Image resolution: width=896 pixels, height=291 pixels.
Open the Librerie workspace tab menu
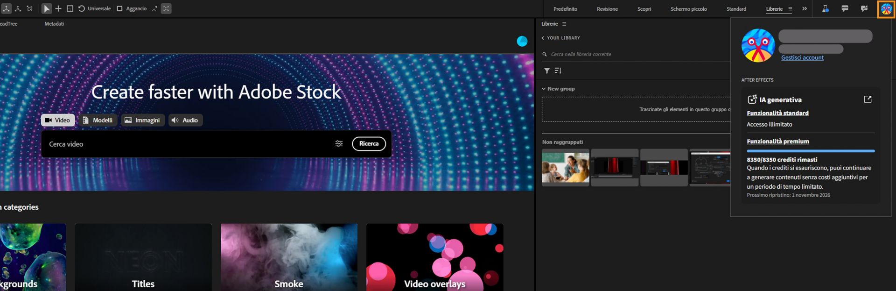[790, 9]
